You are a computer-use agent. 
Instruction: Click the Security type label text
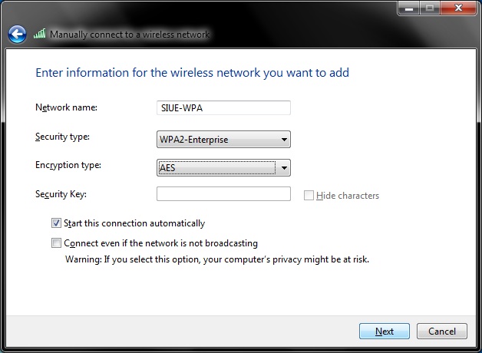(x=63, y=137)
